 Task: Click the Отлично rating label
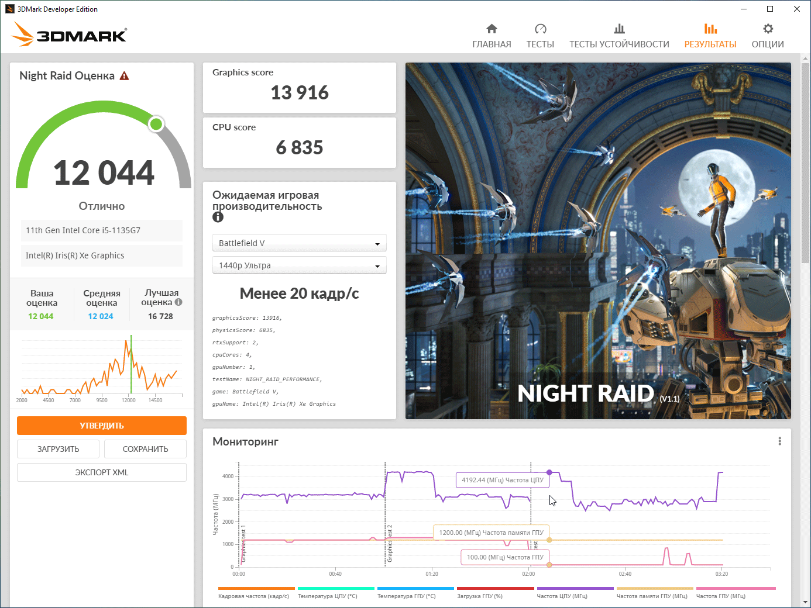click(102, 206)
